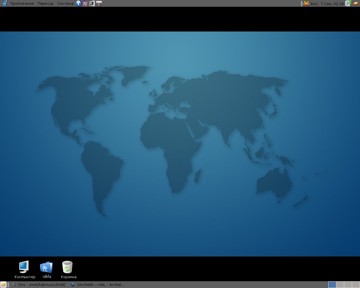Switch to the mc terminal window
The width and height of the screenshot is (360, 288).
pyautogui.click(x=39, y=285)
